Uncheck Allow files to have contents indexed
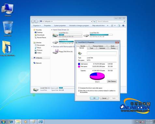Image resolution: width=155 pixels, height=124 pixels. [x=79, y=90]
